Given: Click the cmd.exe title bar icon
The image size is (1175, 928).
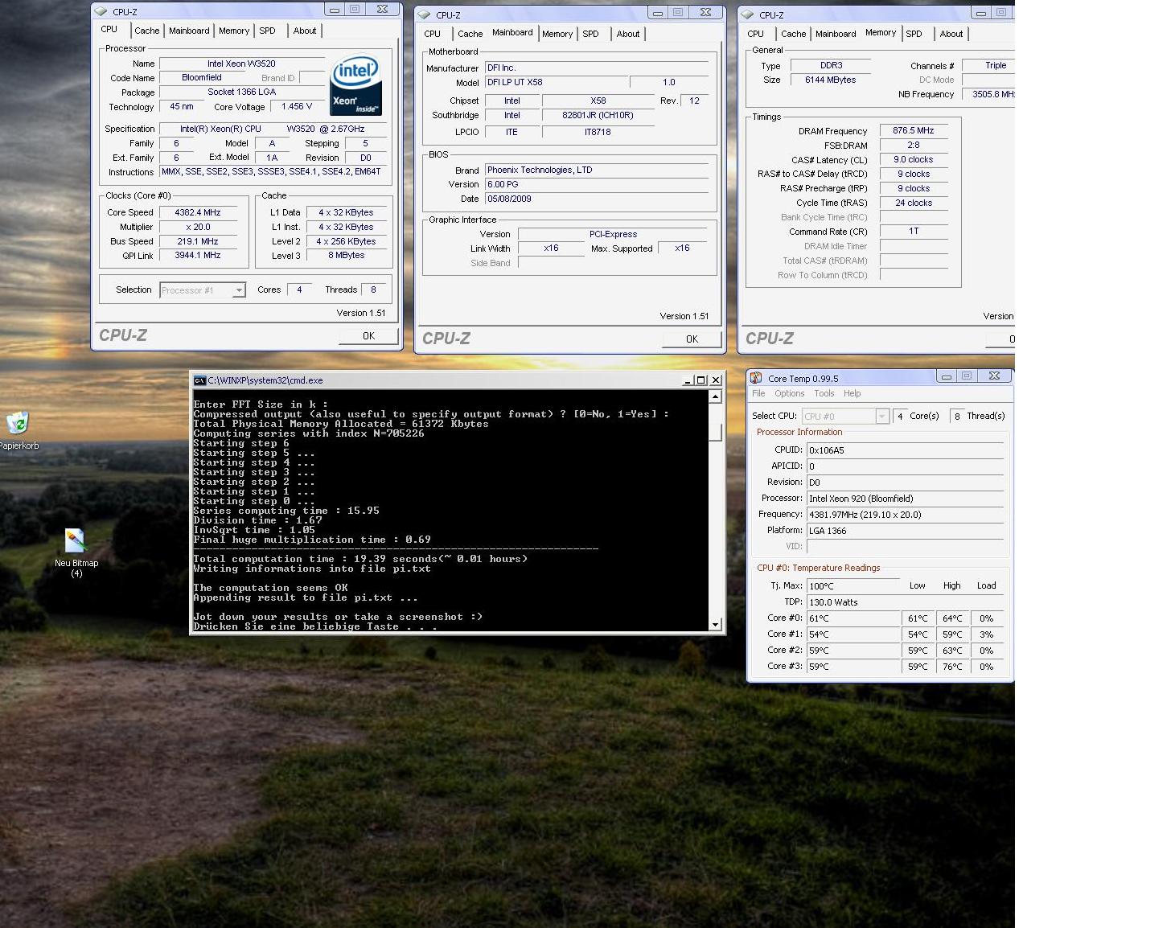Looking at the screenshot, I should [x=199, y=380].
